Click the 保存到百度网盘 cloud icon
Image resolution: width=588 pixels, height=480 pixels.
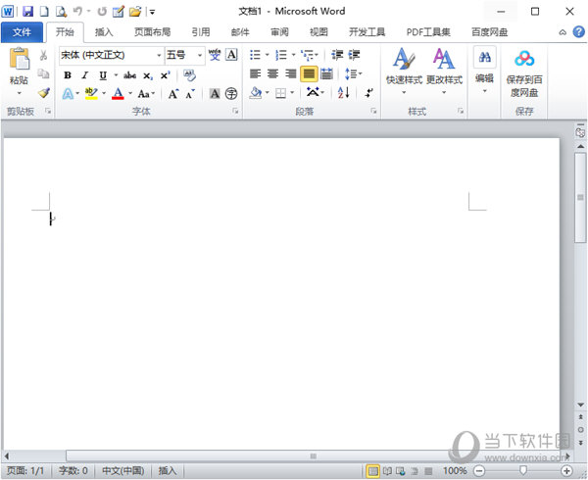point(524,61)
